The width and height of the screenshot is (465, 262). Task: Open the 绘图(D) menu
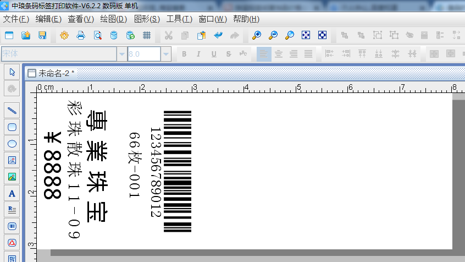[x=114, y=19]
